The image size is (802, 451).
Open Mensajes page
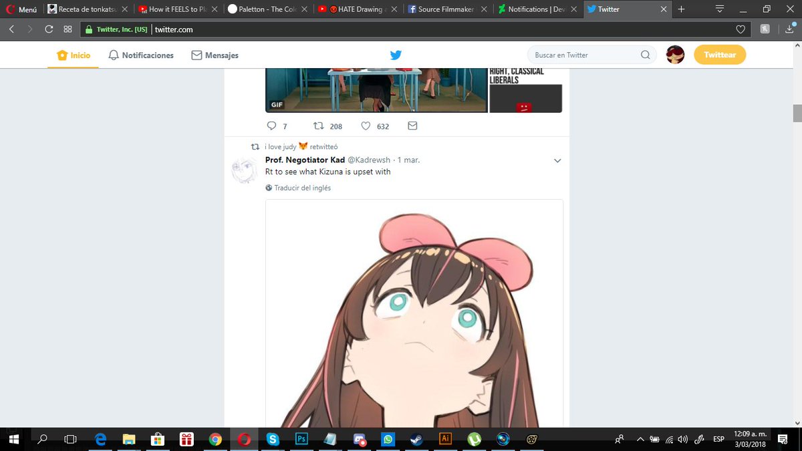tap(215, 55)
